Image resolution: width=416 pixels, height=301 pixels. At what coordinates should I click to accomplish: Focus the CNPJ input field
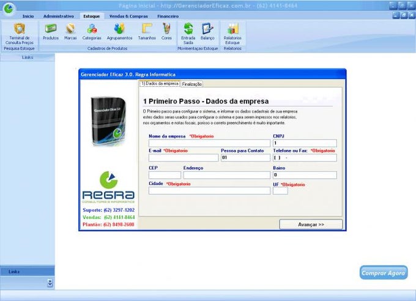pos(305,143)
